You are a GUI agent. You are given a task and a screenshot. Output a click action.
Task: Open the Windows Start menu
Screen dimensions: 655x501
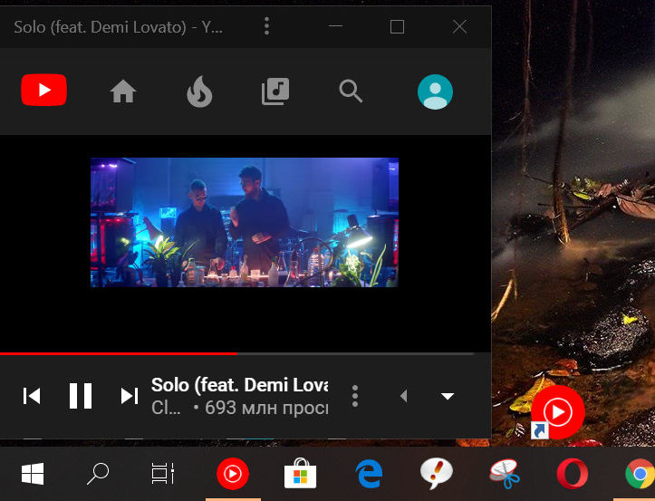point(33,474)
